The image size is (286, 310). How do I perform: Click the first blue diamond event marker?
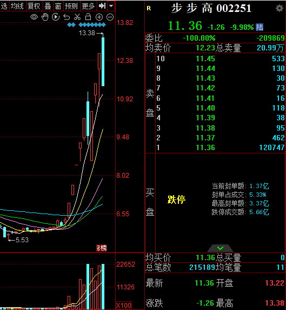(x=69, y=25)
